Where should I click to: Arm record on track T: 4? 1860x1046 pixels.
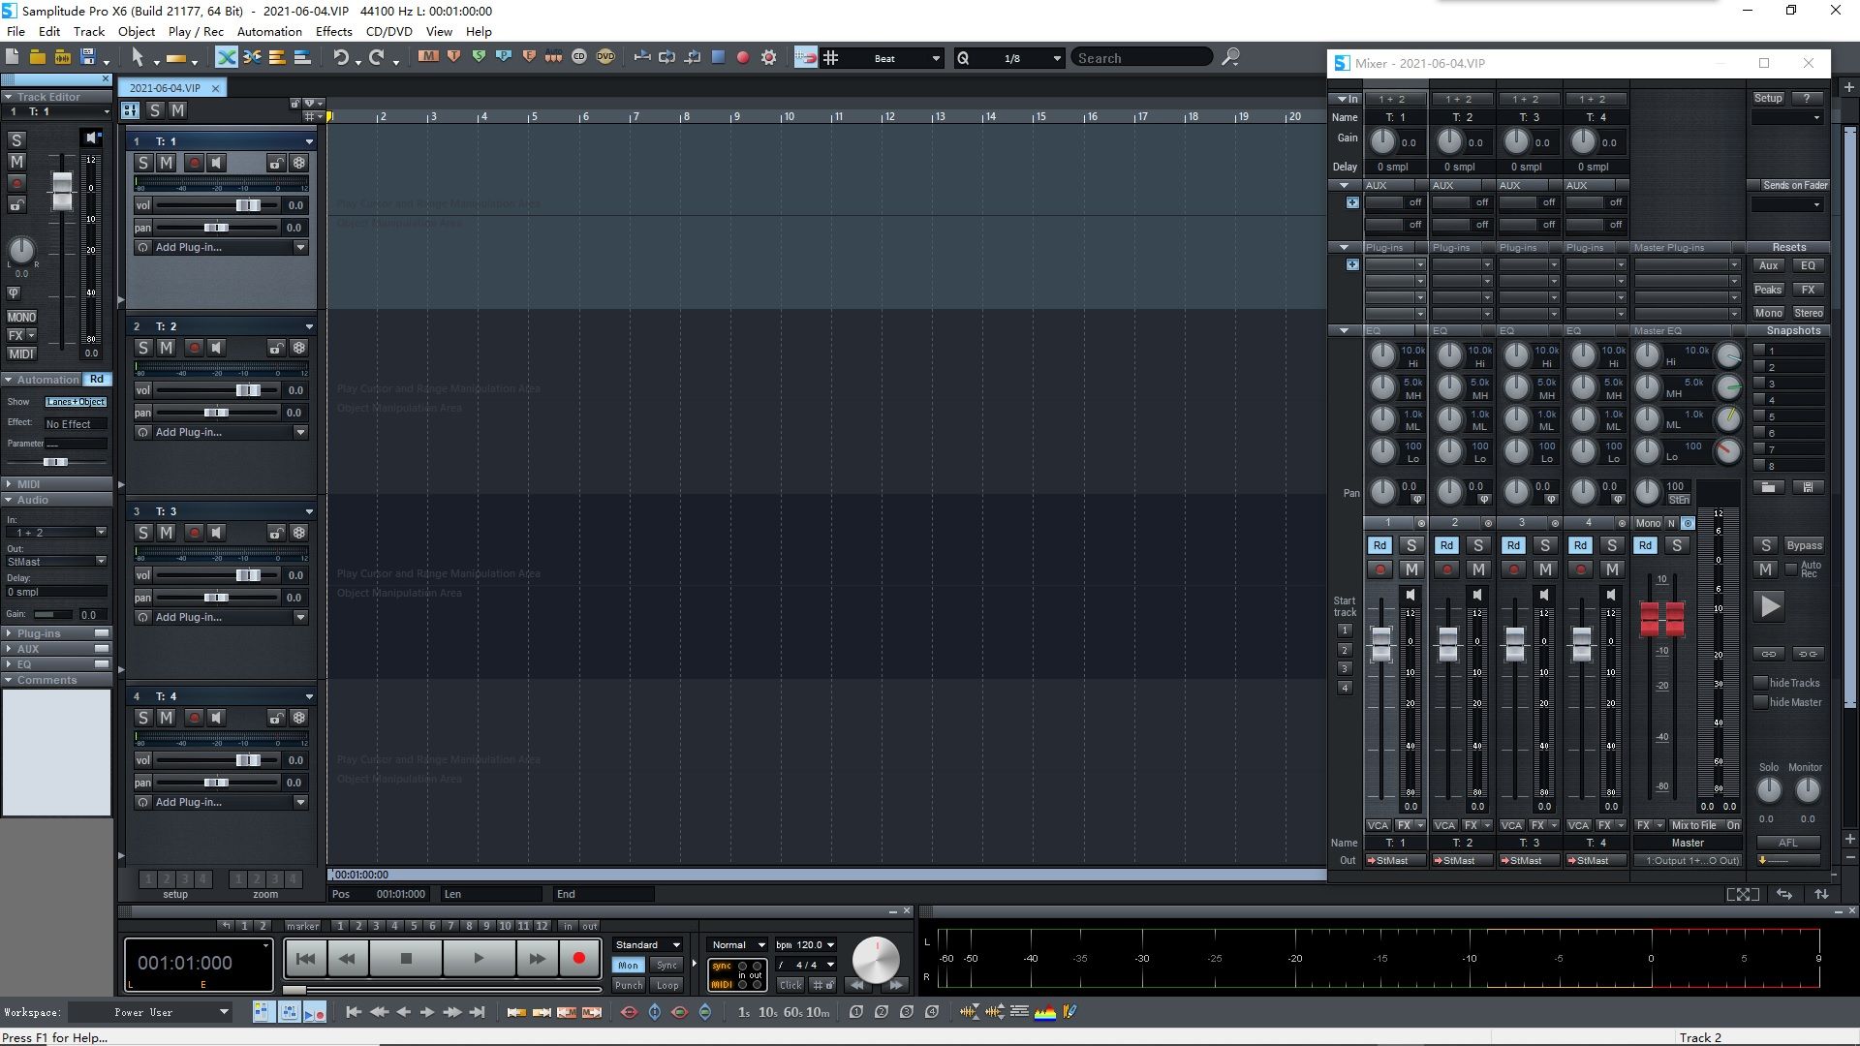coord(194,718)
